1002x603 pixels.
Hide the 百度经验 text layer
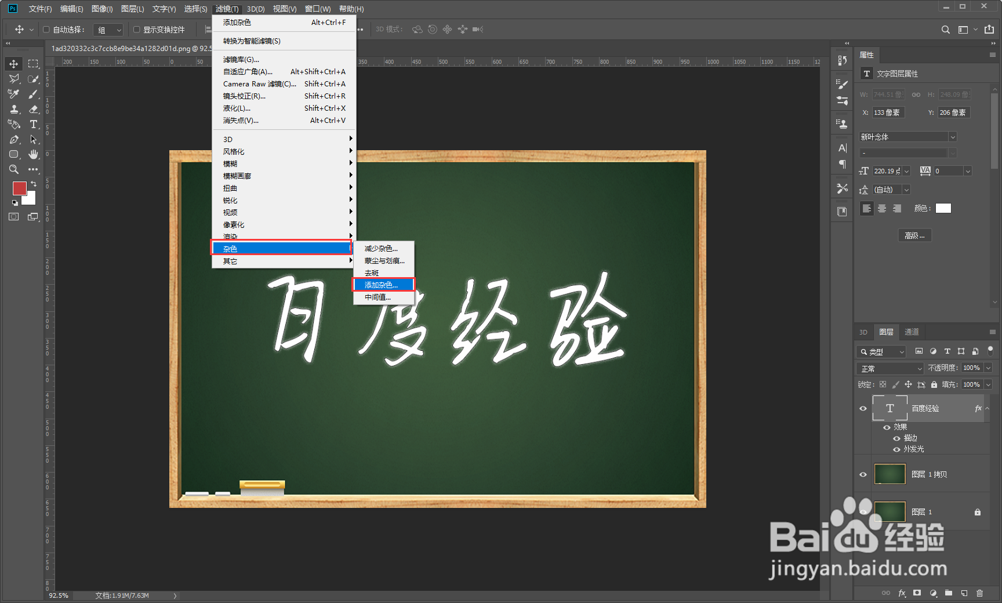863,408
